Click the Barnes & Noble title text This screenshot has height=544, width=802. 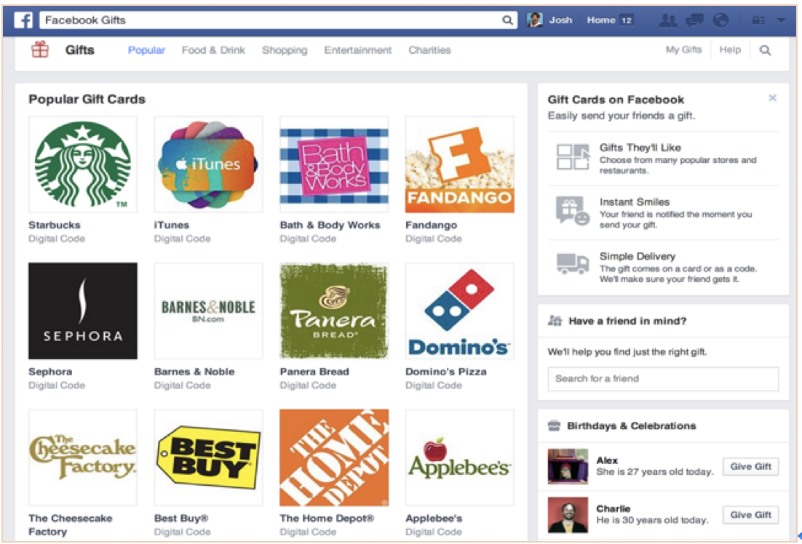[194, 372]
